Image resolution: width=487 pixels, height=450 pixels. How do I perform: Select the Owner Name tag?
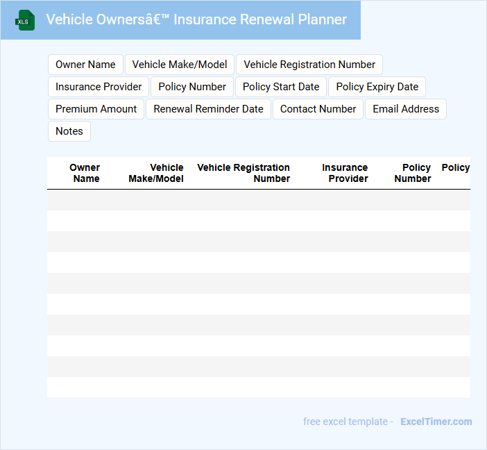click(85, 65)
